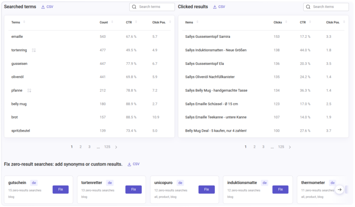Open Belly Mug Deal 5 kaufen item

coord(216,131)
